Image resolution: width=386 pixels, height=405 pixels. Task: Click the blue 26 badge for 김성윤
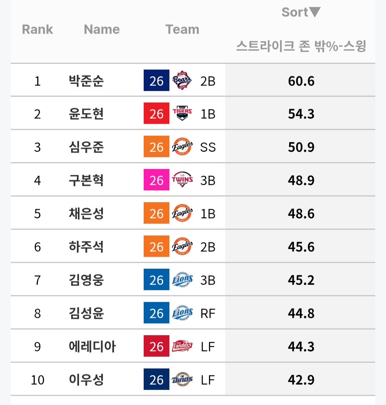[x=156, y=313]
